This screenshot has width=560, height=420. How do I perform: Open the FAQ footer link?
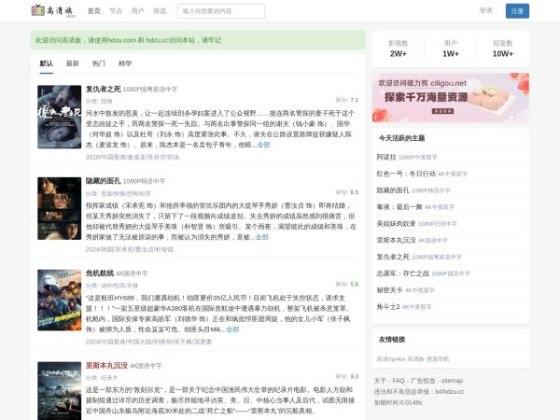(399, 381)
